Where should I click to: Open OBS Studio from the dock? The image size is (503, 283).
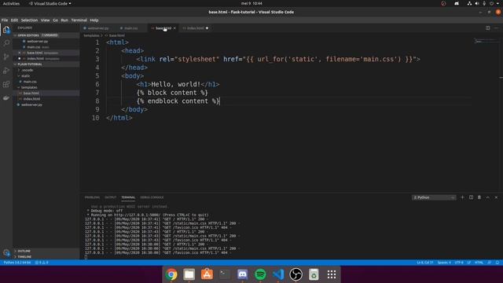click(x=296, y=274)
